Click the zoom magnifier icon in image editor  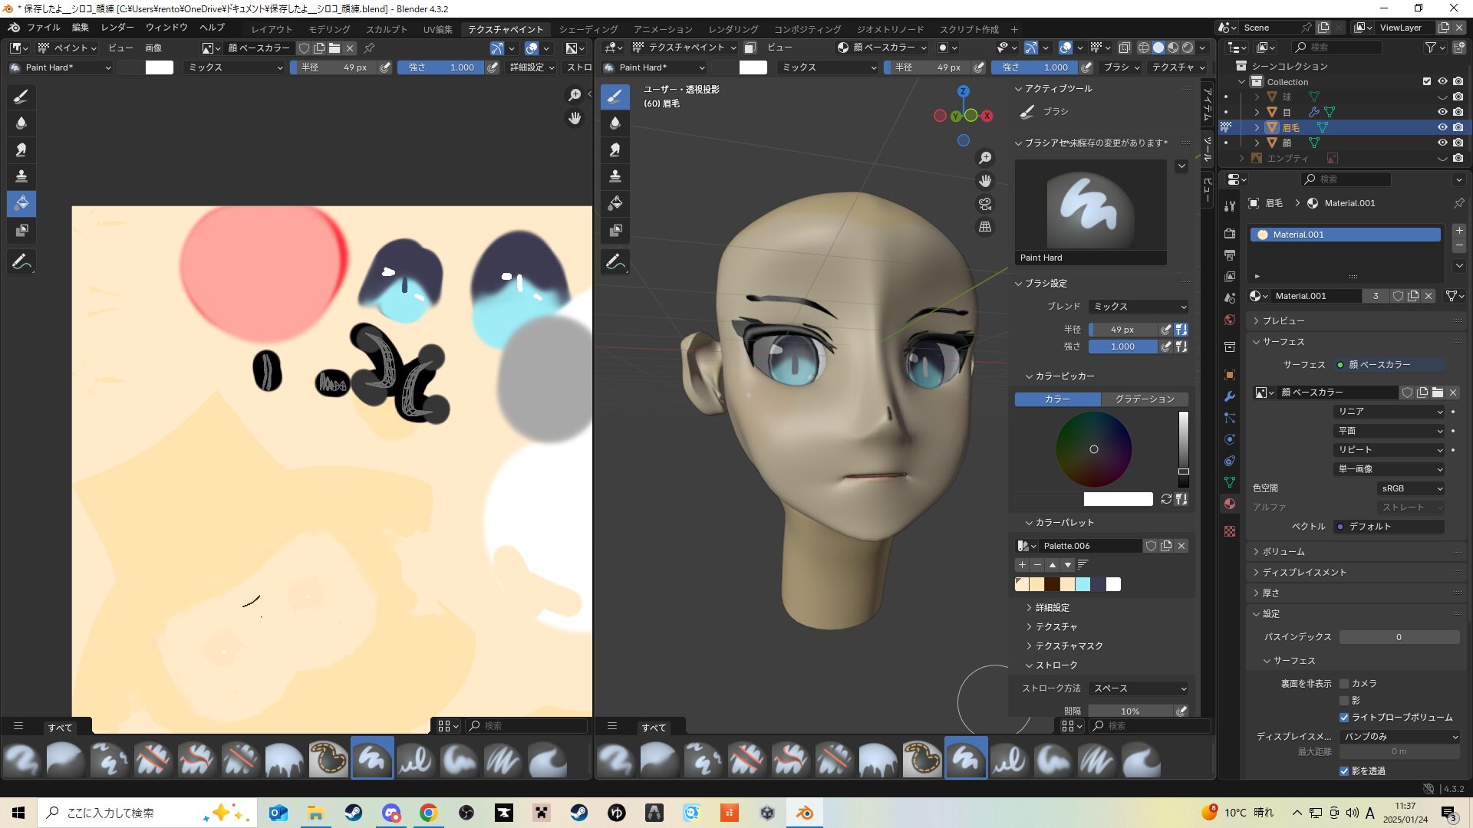point(574,95)
